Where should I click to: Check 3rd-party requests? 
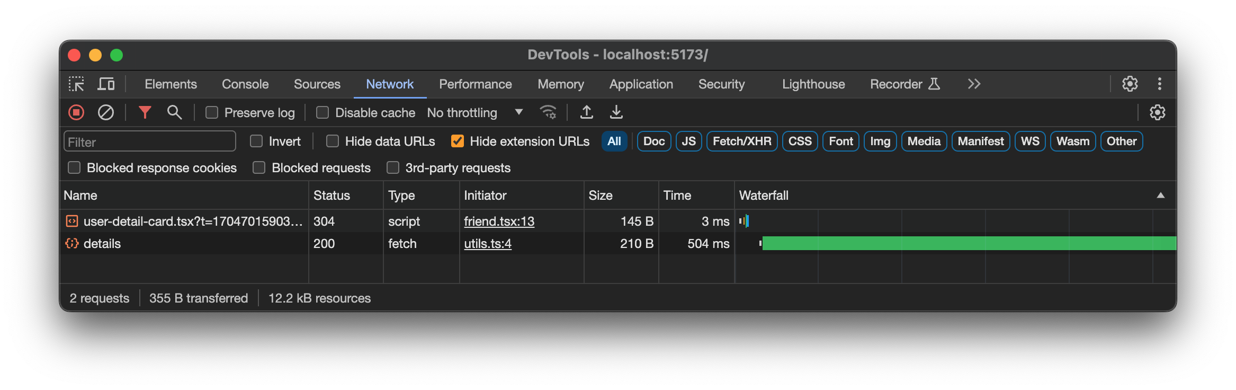(x=393, y=167)
